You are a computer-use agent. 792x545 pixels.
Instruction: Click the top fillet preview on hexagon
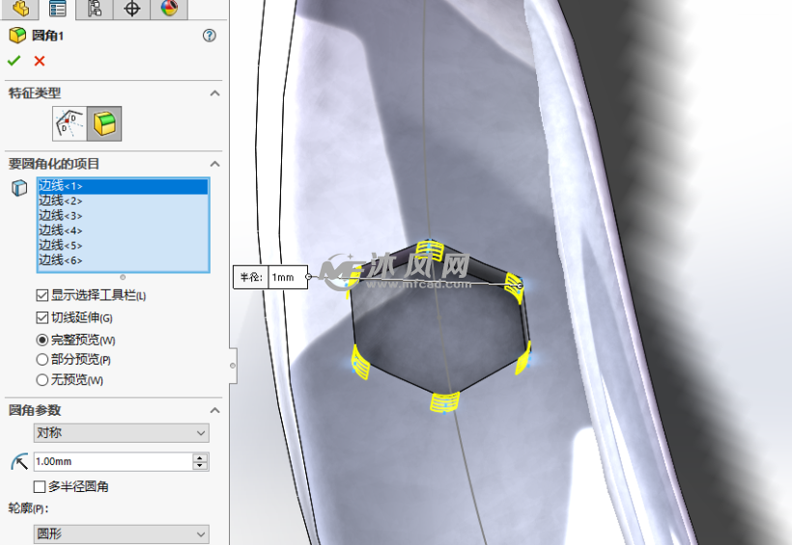(x=430, y=251)
